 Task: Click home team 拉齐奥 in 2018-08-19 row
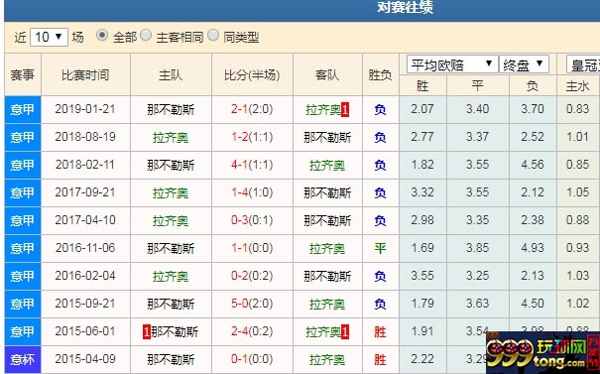171,138
